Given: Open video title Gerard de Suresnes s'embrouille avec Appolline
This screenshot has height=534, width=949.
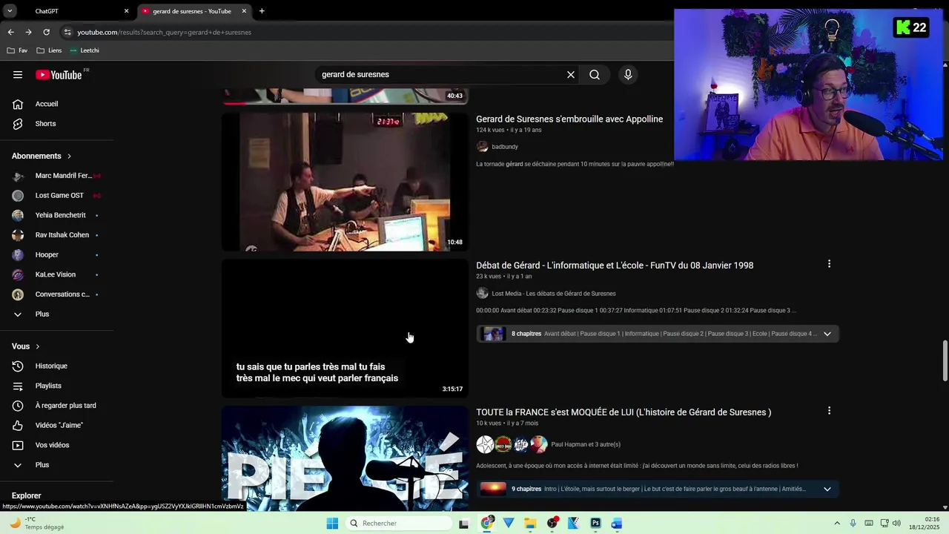Looking at the screenshot, I should pos(569,119).
